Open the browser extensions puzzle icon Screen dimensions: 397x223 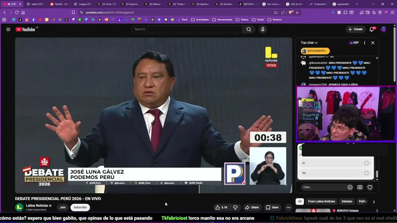[x=345, y=12]
